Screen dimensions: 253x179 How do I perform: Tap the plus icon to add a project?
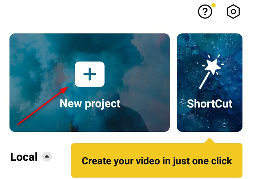[x=90, y=74]
